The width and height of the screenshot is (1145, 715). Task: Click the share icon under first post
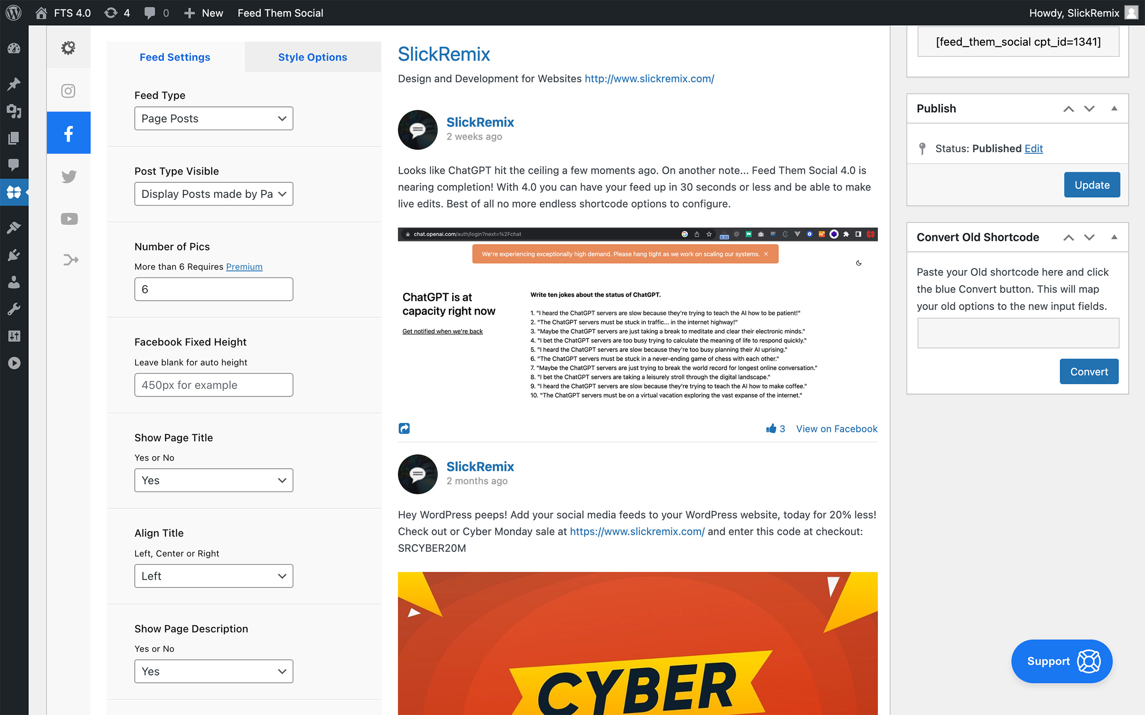click(404, 429)
